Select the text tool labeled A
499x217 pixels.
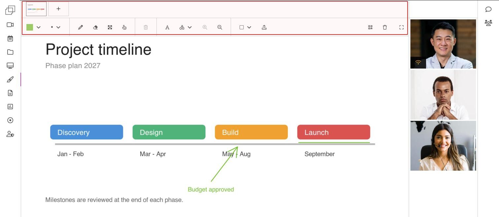point(167,27)
